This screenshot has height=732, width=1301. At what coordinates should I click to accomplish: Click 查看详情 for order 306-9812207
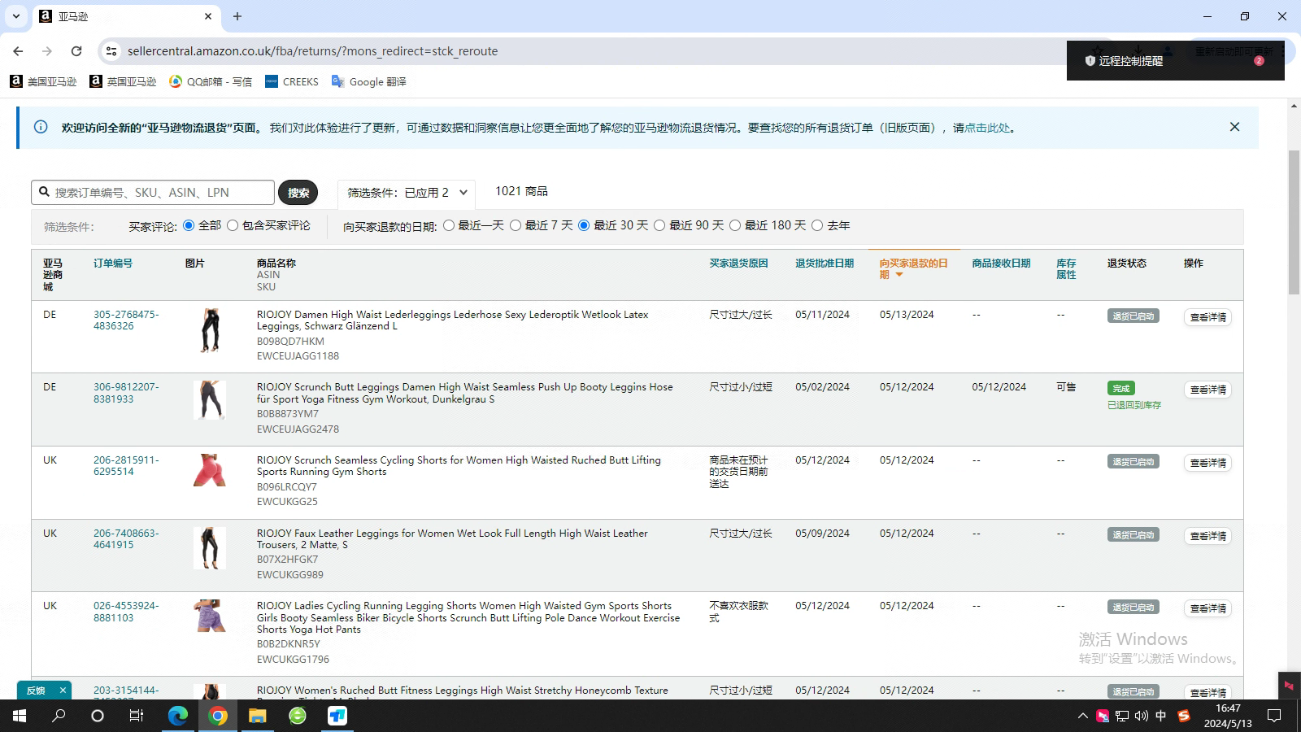(1207, 390)
